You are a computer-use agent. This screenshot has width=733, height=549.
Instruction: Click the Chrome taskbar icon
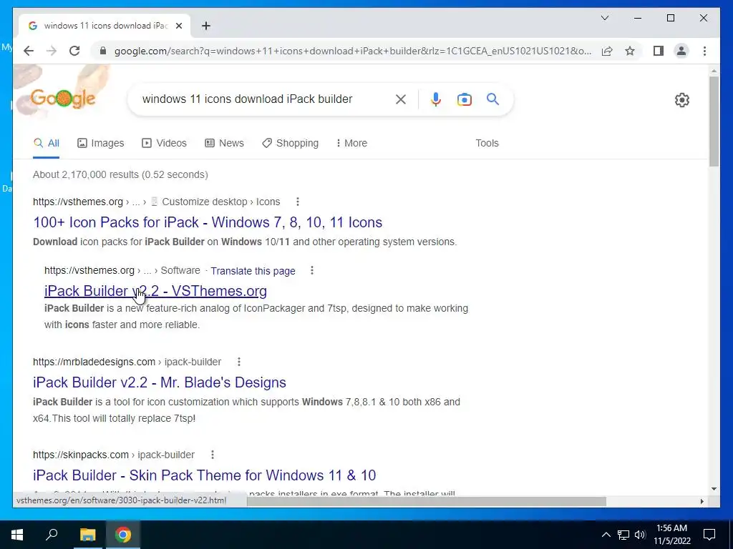tap(123, 535)
